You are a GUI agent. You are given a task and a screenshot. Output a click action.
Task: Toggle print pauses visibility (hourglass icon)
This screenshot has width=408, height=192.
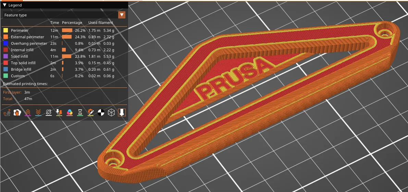point(80,112)
